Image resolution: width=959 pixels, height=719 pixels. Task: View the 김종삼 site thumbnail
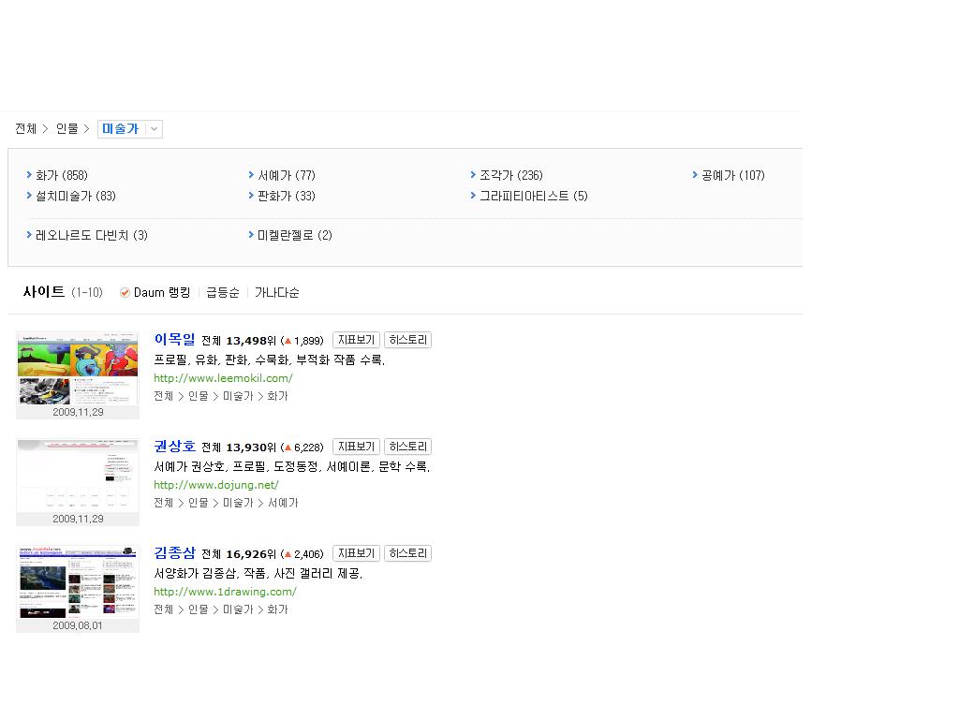pyautogui.click(x=78, y=581)
